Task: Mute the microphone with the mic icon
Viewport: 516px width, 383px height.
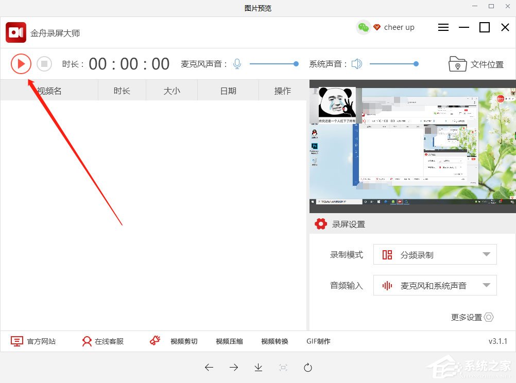Action: 236,63
